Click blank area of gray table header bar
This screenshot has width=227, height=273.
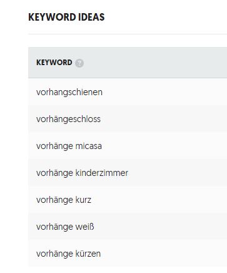pos(156,63)
